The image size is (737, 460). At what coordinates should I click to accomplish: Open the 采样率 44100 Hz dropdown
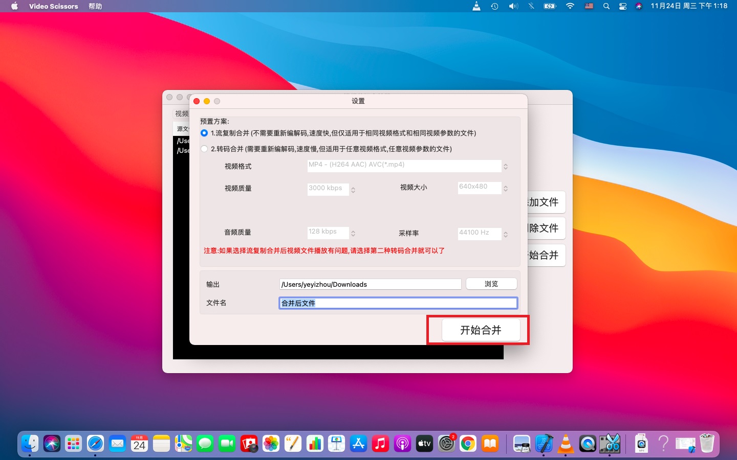pyautogui.click(x=483, y=234)
